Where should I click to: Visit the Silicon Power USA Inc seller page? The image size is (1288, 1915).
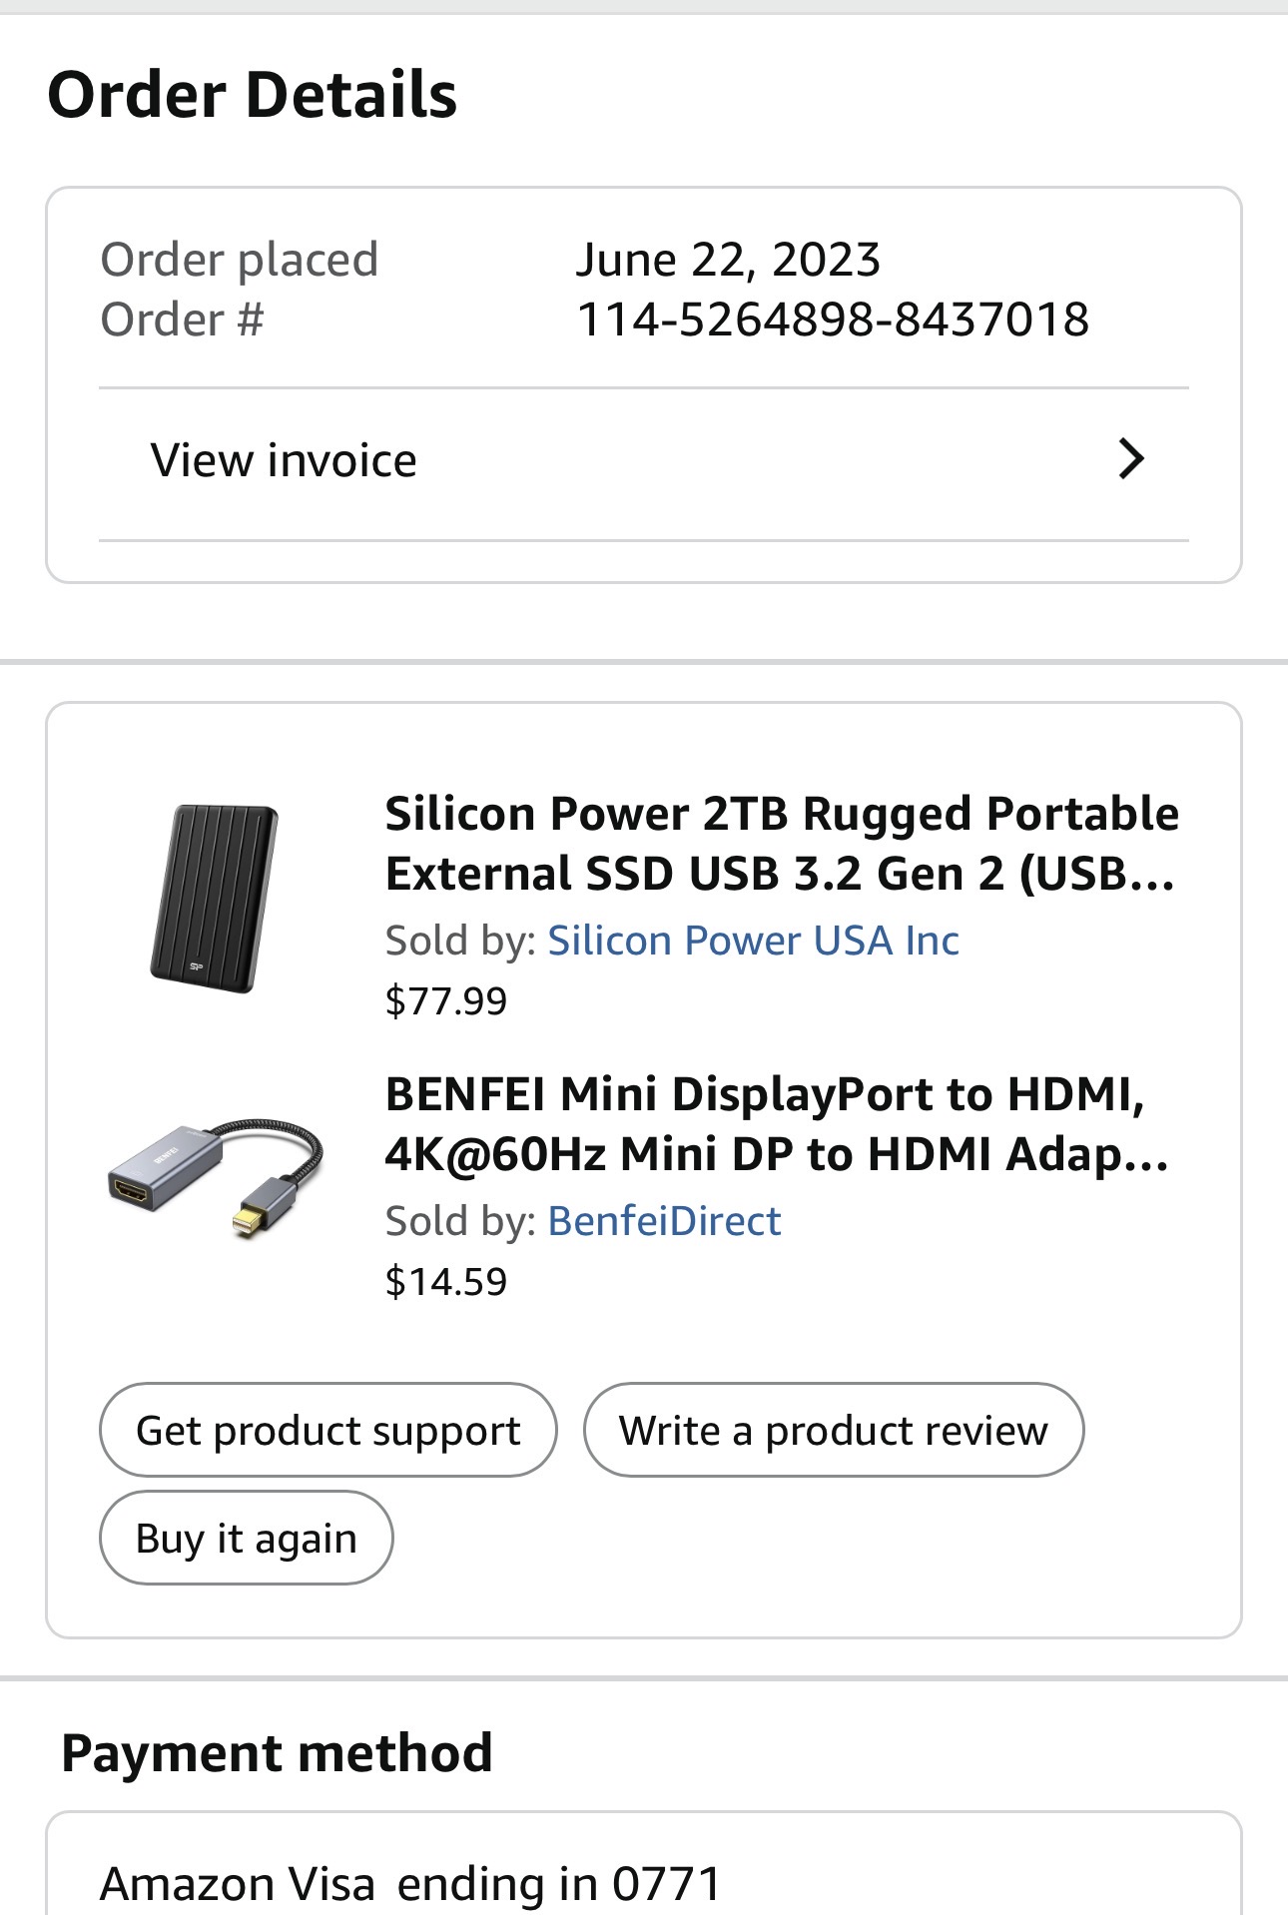pyautogui.click(x=753, y=941)
